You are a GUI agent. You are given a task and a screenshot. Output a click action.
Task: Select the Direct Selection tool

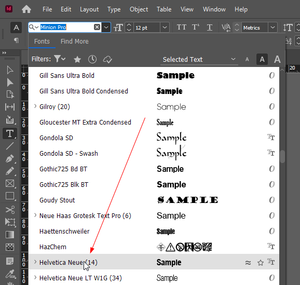click(10, 83)
